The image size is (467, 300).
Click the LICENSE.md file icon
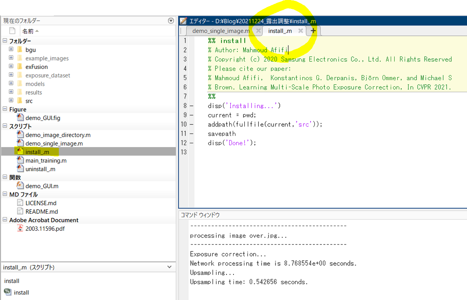20,203
